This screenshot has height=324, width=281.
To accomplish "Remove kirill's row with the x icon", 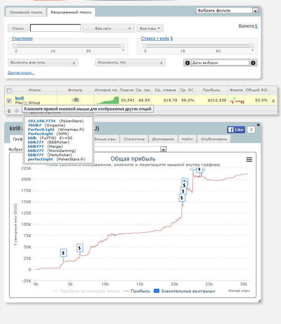I will (273, 100).
